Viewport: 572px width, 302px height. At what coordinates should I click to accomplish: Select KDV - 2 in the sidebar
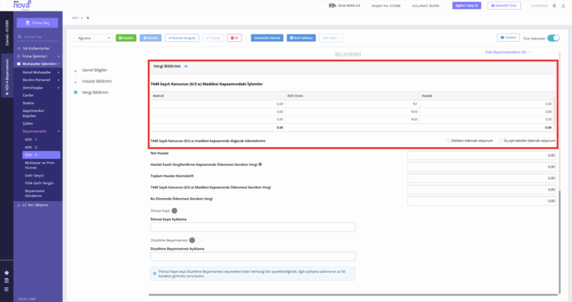pos(31,147)
